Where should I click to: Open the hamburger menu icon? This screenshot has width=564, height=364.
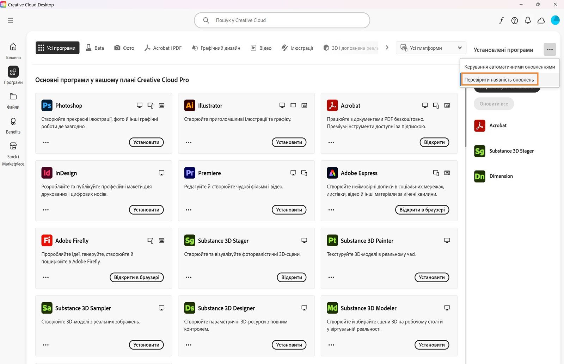click(10, 20)
